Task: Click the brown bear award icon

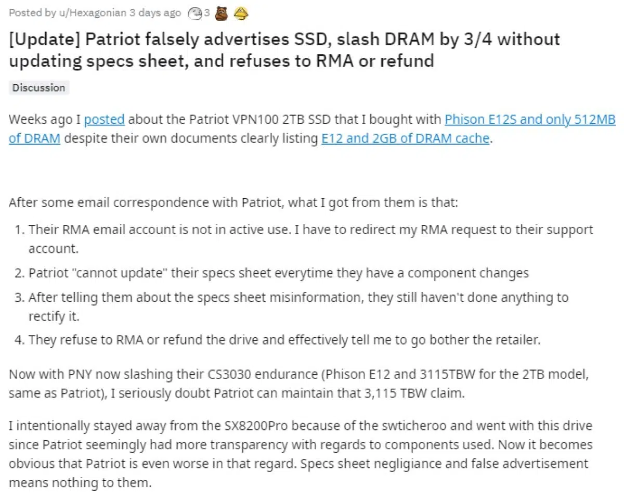Action: 222,13
